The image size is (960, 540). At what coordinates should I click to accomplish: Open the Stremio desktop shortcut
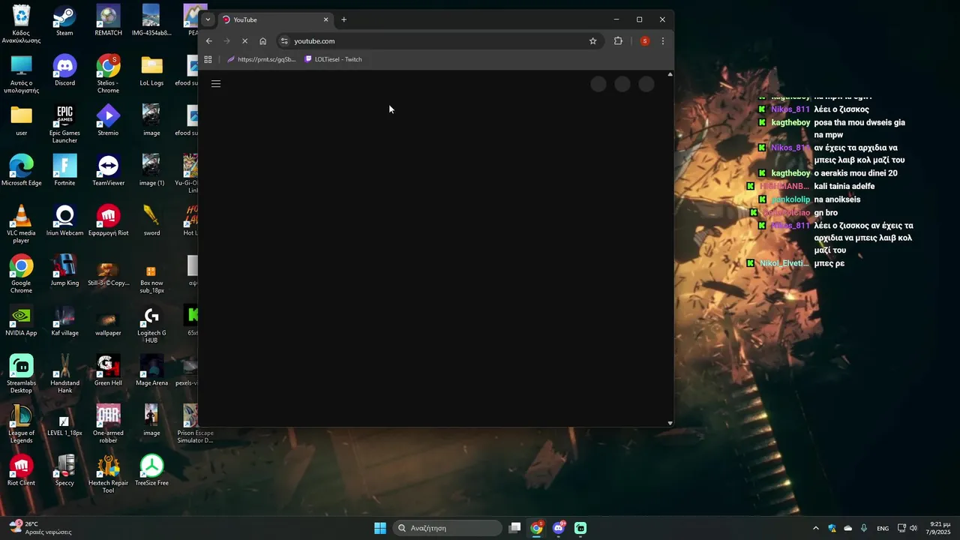108,121
